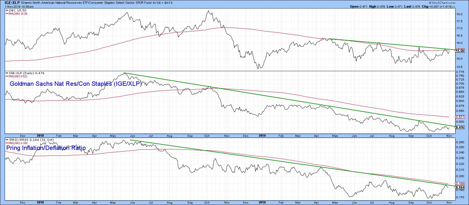Click the 16.5 label on the DBC price axis
This screenshot has height=205, width=469.
(460, 36)
